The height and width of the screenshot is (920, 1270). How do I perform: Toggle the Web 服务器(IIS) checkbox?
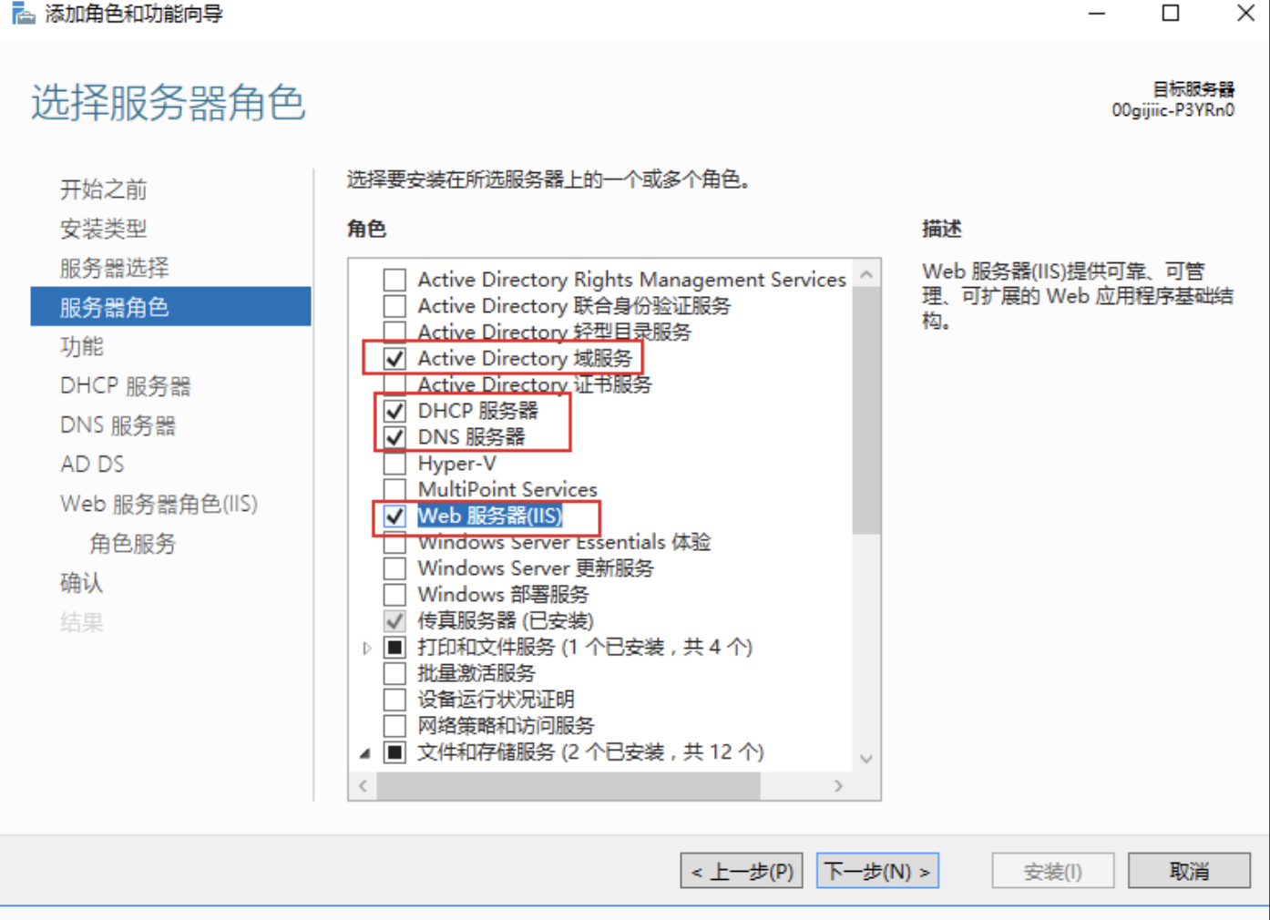tap(394, 516)
